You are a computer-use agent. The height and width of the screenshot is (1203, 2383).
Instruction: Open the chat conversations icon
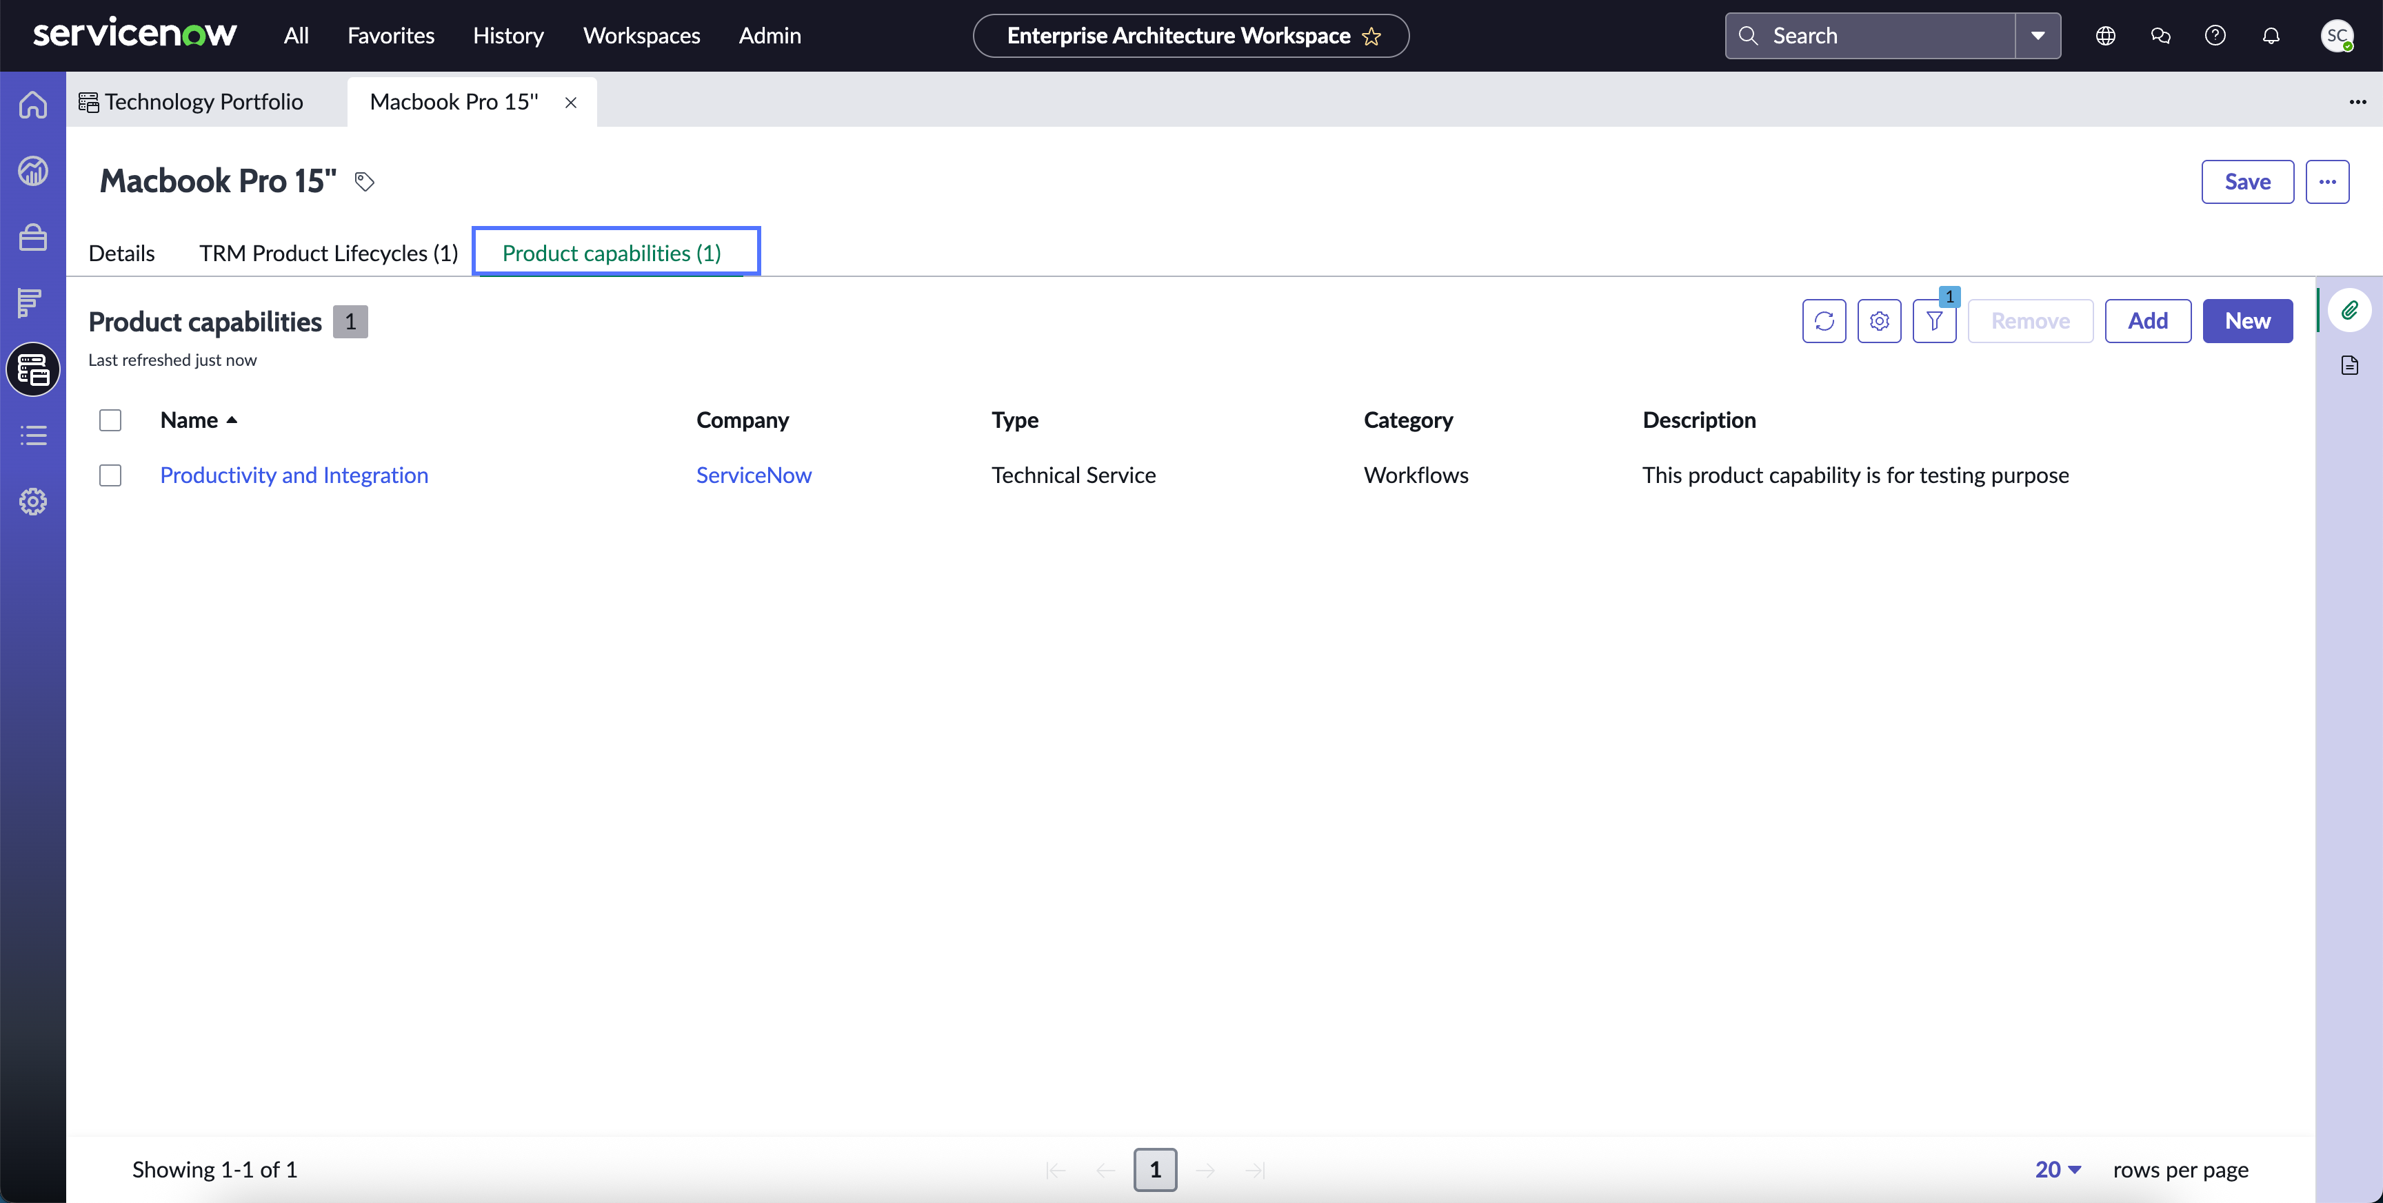[2160, 36]
